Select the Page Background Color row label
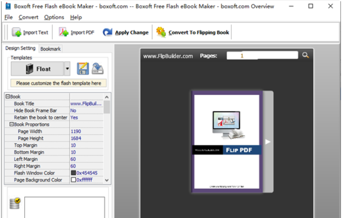Image resolution: width=342 pixels, height=218 pixels. 38,180
